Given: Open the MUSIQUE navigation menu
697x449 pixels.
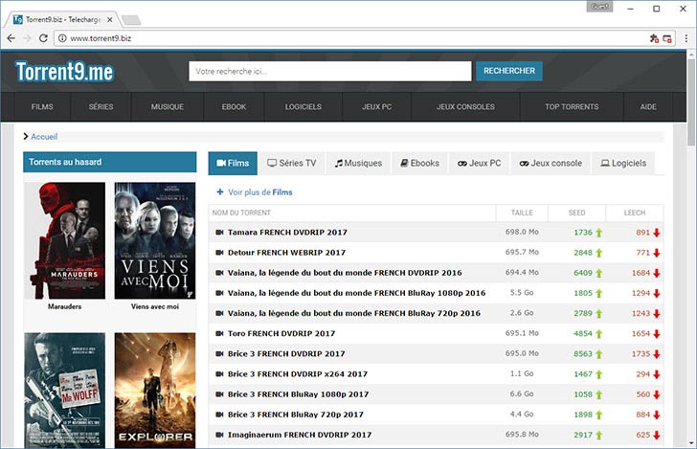Looking at the screenshot, I should 168,106.
